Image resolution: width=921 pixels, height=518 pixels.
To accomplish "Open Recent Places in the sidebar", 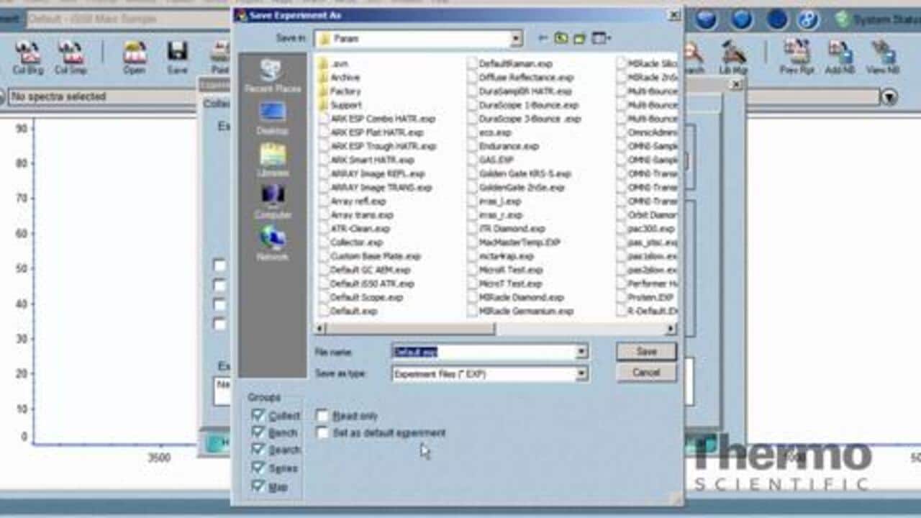I will [272, 76].
